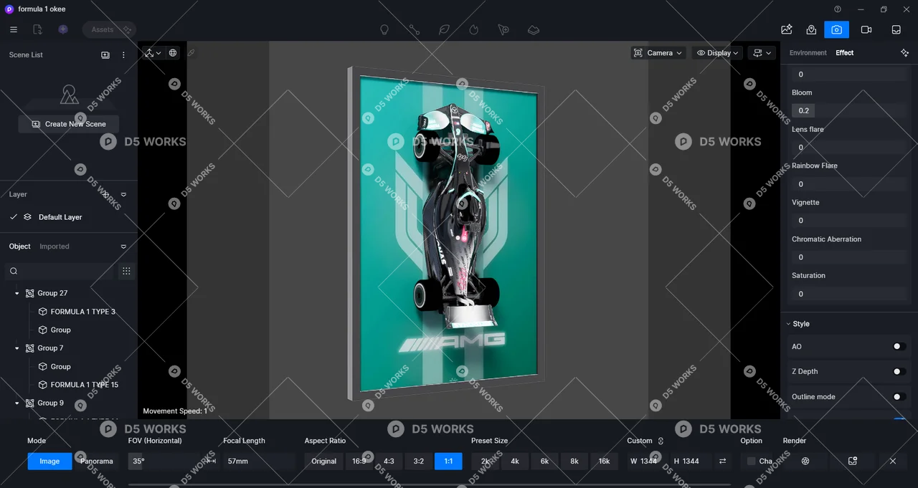Image resolution: width=918 pixels, height=488 pixels.
Task: Click the sparkle auto effect icon
Action: tap(904, 53)
